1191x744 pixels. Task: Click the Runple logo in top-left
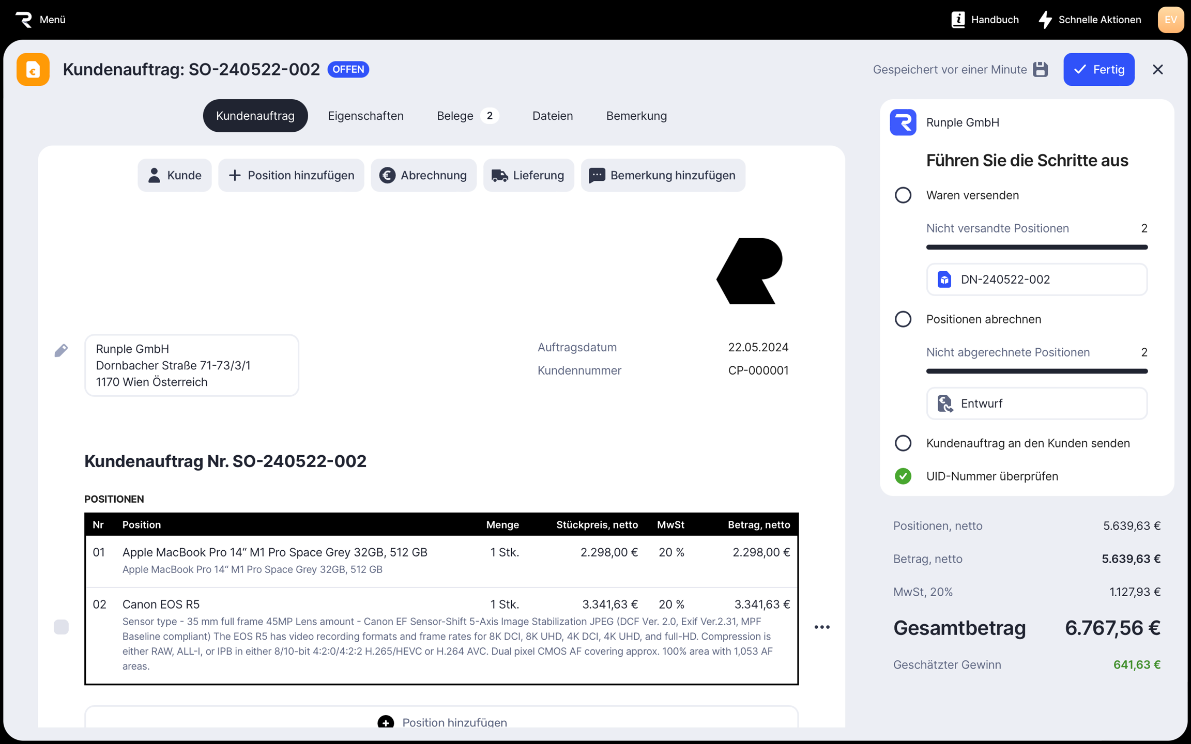click(24, 20)
